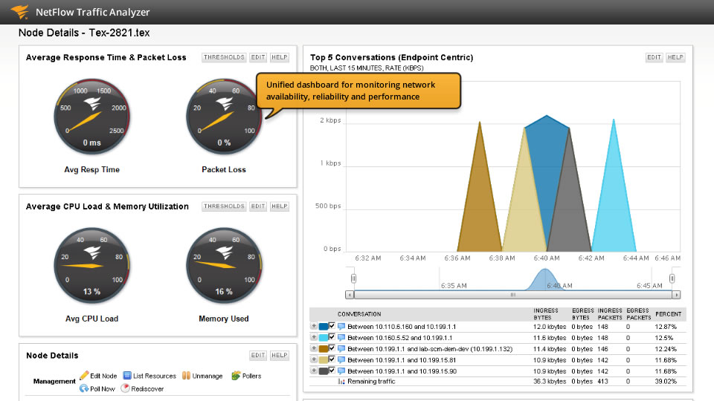714x401 pixels.
Task: Click the List Resources list icon
Action: pyautogui.click(x=127, y=376)
